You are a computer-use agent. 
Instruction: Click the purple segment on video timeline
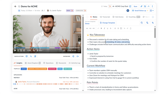[57, 48]
